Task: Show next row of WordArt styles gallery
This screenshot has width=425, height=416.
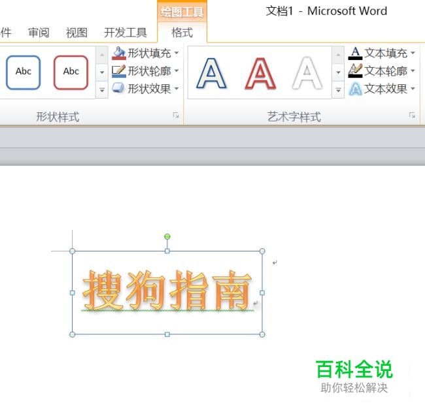Action: coord(338,72)
